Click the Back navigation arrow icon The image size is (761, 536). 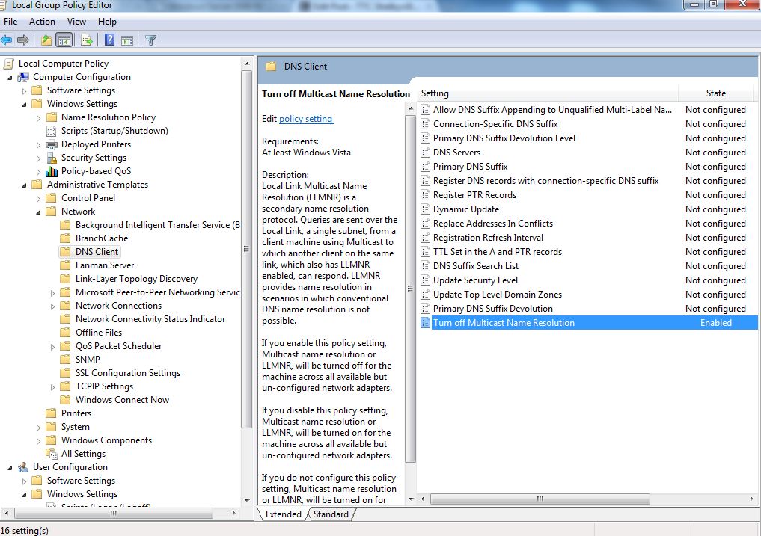click(7, 39)
